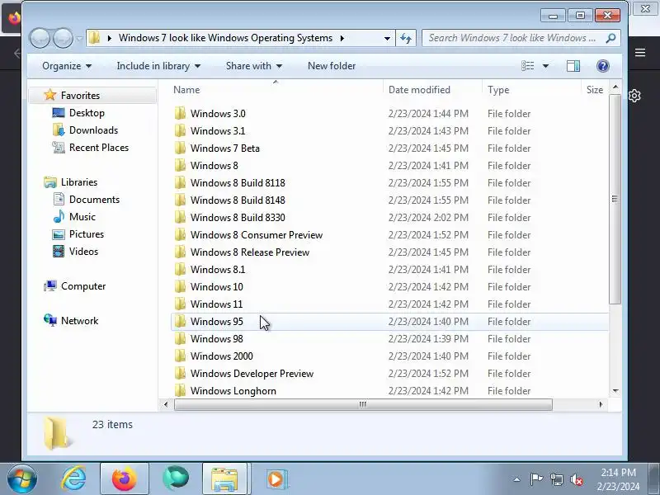Sort by the Type column header
Screen dimensions: 660x495
pyautogui.click(x=498, y=90)
